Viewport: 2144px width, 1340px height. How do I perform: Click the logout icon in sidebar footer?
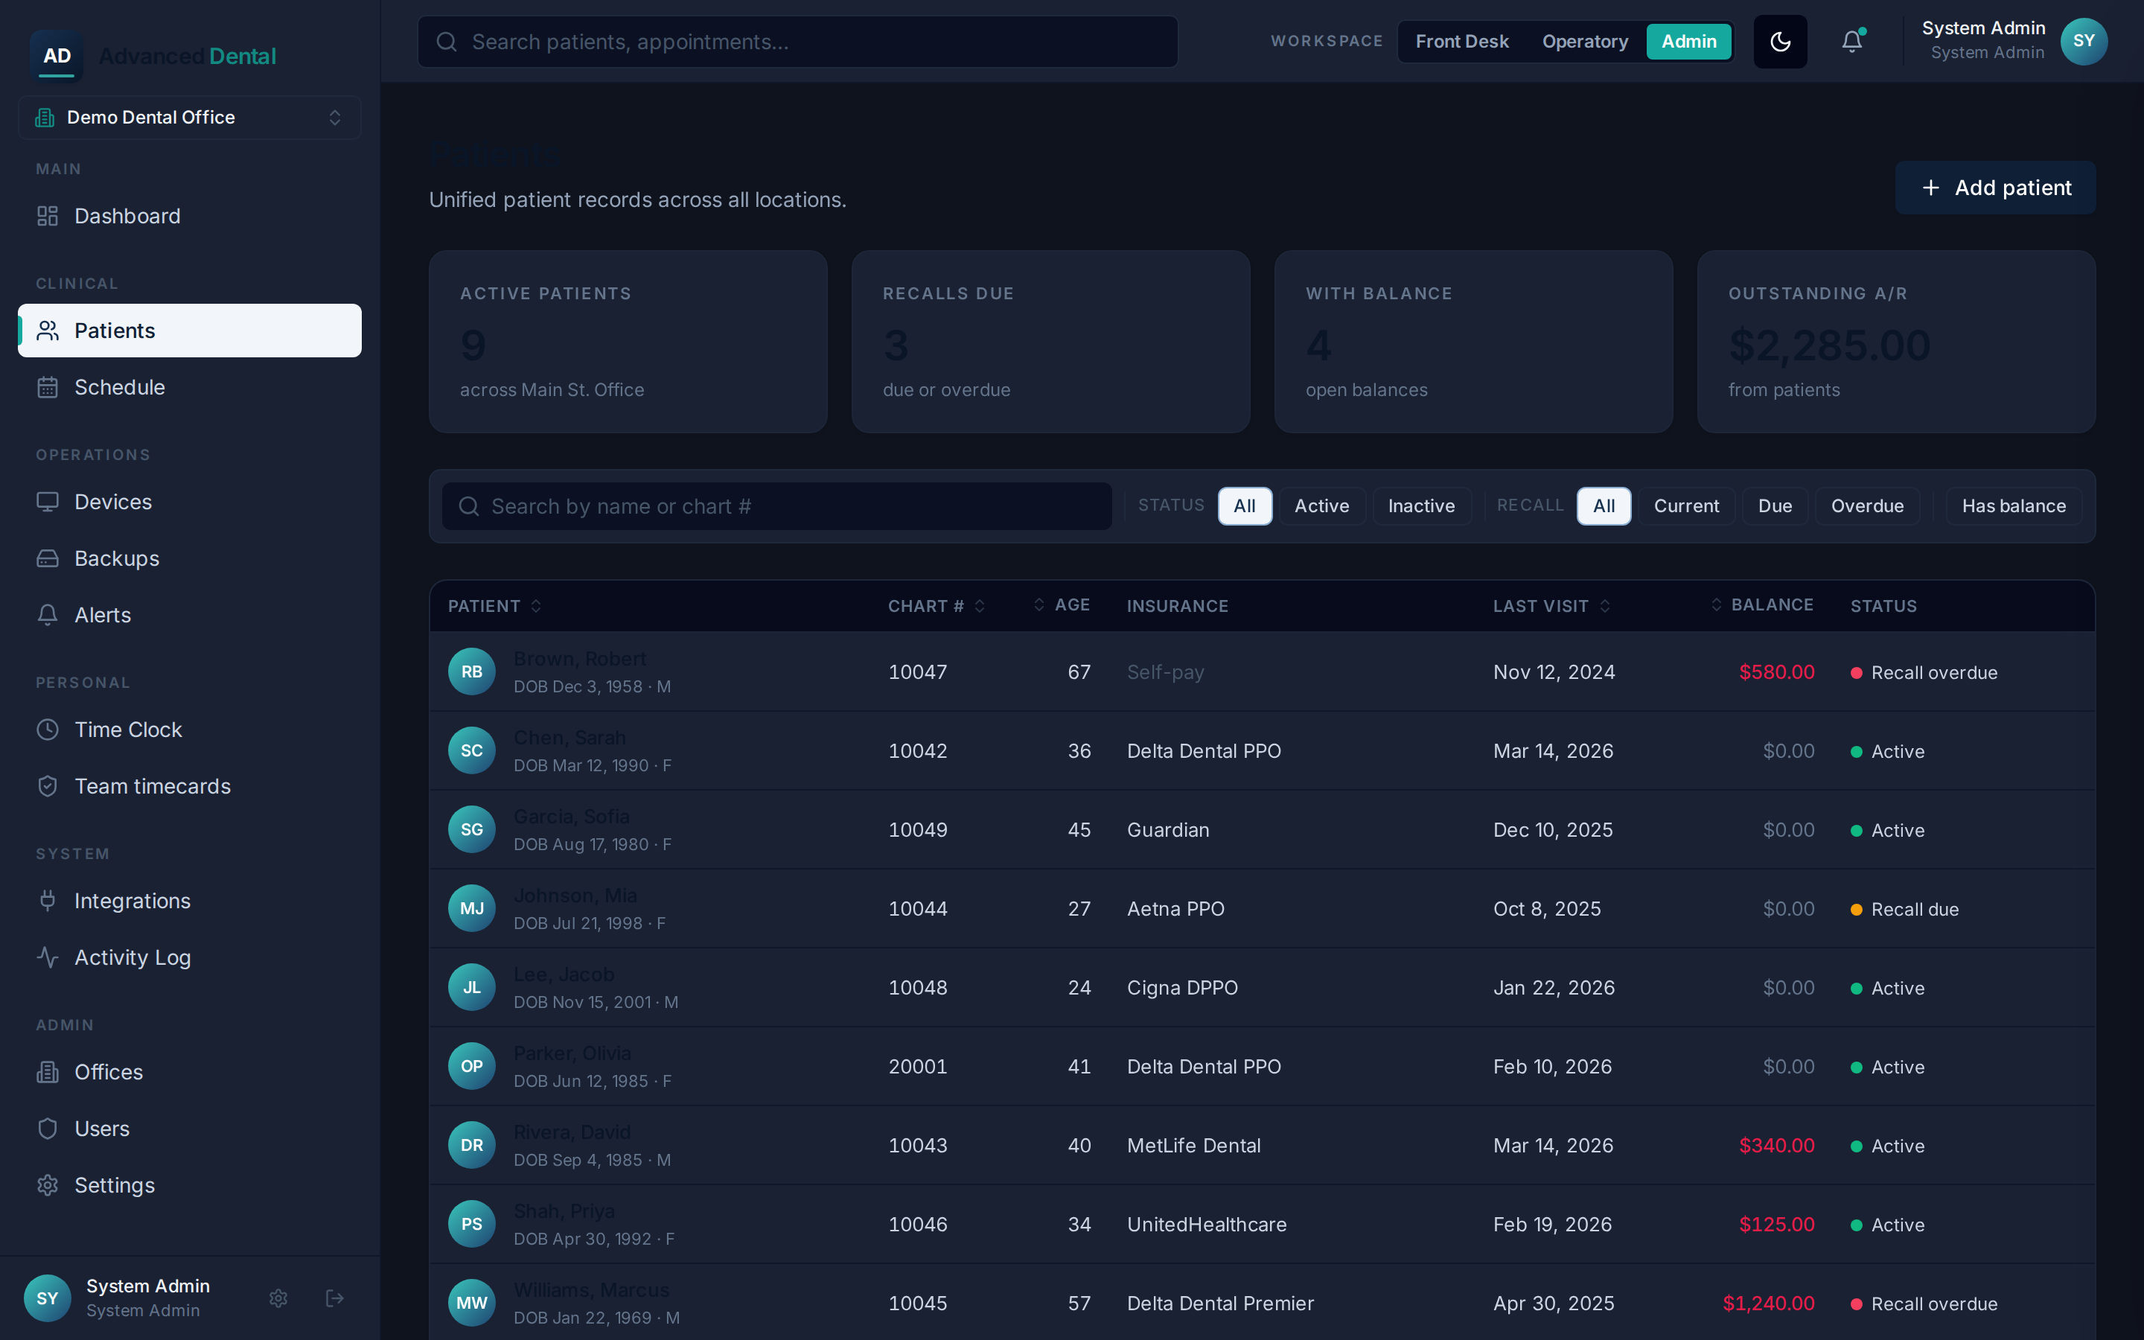click(335, 1298)
